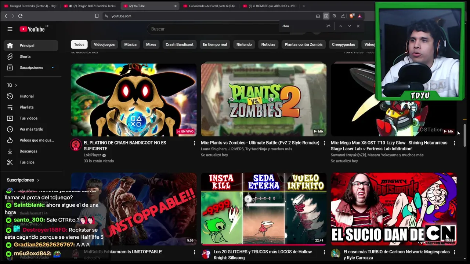Switch to el HOMBRE que ARRUINO tab
Viewport: 470px width, 264px height.
(x=269, y=6)
